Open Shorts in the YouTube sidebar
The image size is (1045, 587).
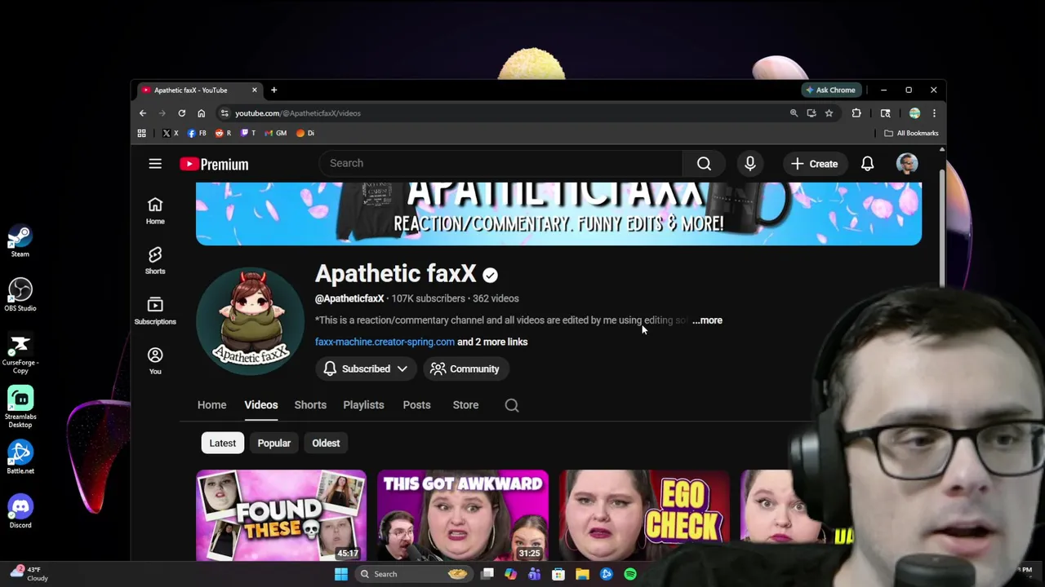(x=155, y=261)
